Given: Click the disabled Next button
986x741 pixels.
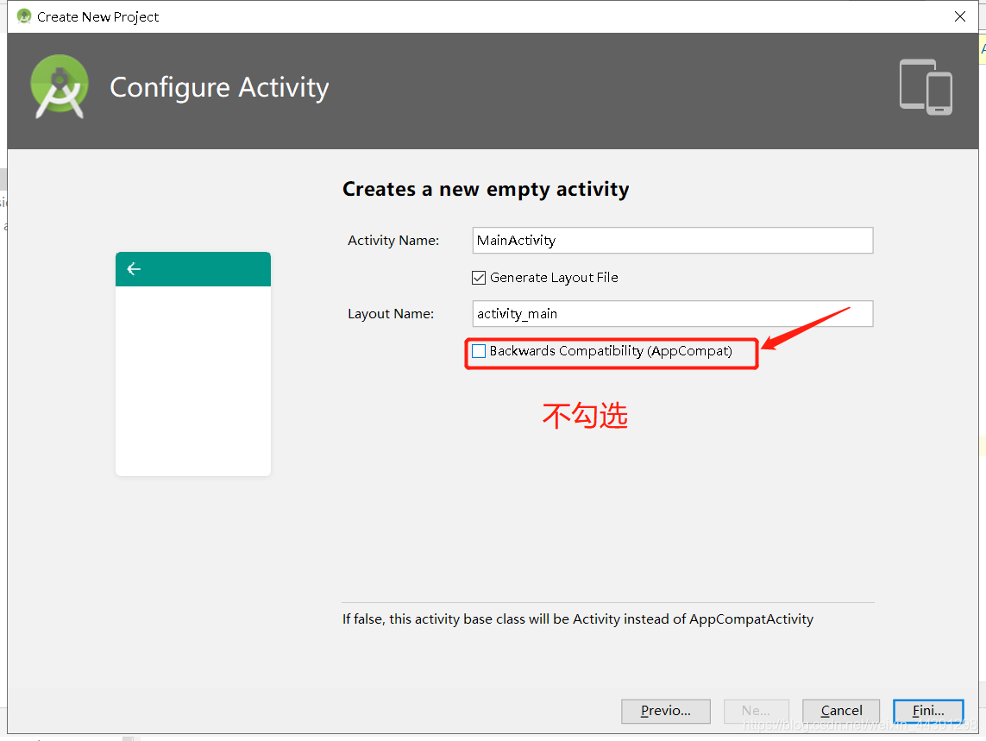Looking at the screenshot, I should point(756,710).
